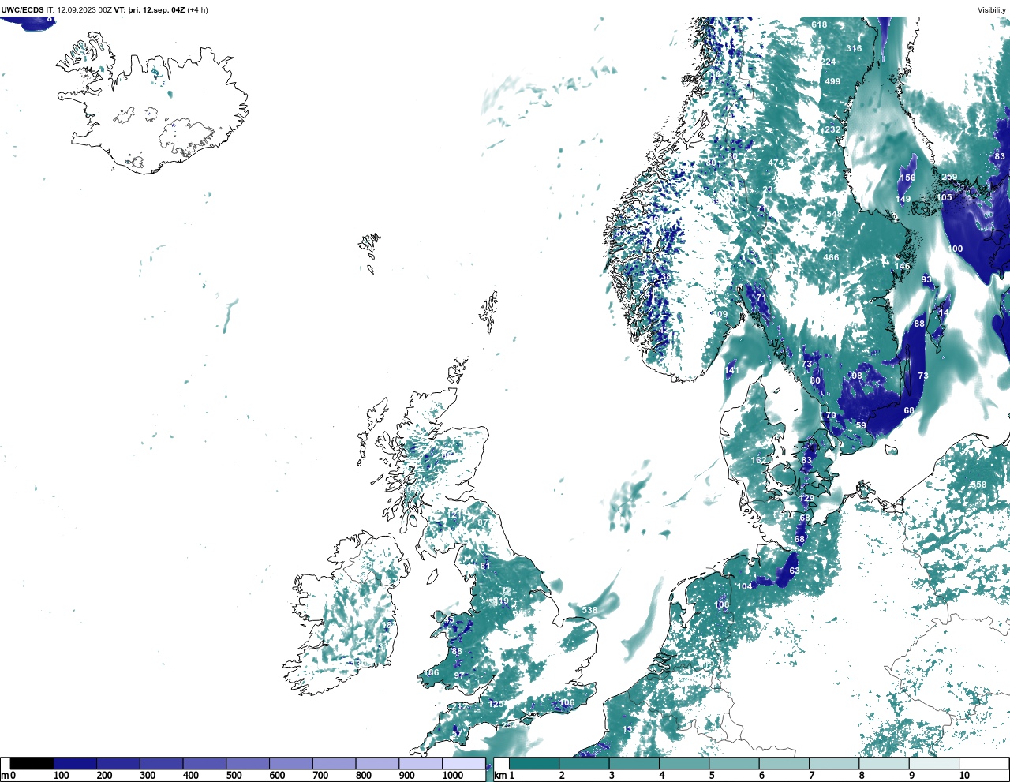
Task: Click the map value '141' near Skagerrak
Action: pos(732,370)
